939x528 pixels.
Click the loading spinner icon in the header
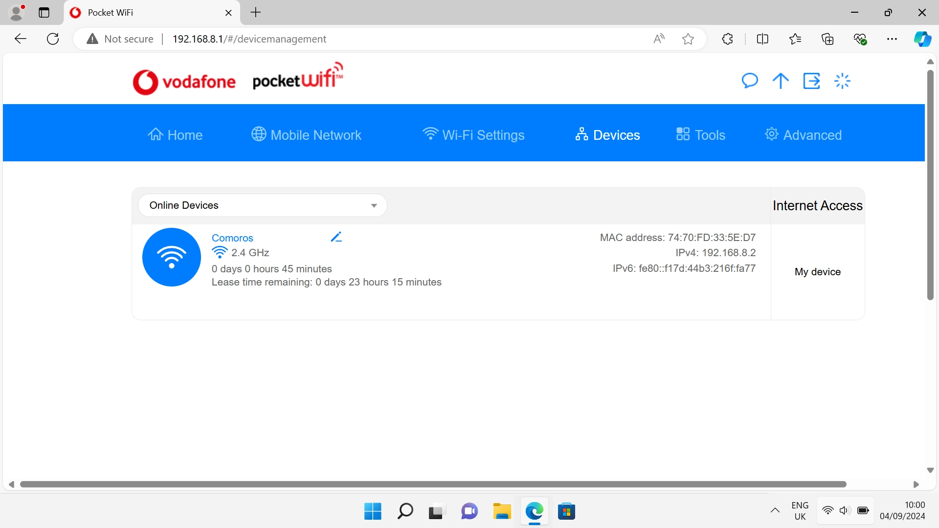(842, 81)
